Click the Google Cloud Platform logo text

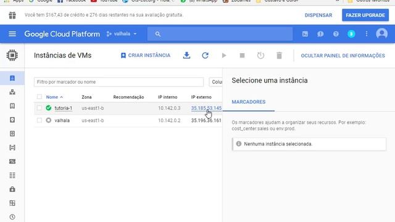(62, 34)
